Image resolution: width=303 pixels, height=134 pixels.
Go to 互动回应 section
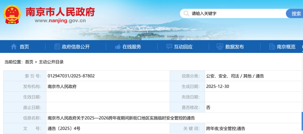[183, 47]
